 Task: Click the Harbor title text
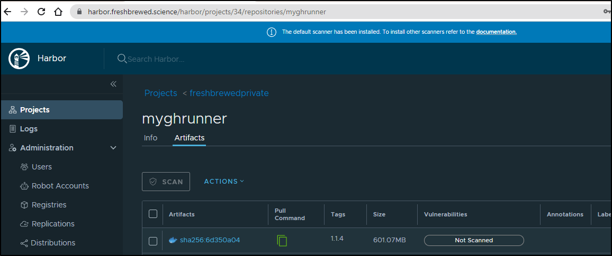coord(52,59)
